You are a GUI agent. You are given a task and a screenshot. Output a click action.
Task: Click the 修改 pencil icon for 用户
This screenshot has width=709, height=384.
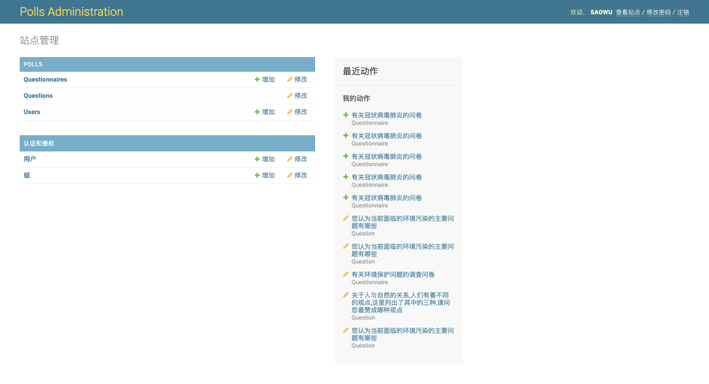(x=290, y=159)
